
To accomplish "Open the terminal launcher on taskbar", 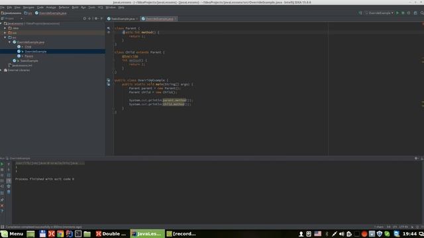I will pyautogui.click(x=78, y=233).
